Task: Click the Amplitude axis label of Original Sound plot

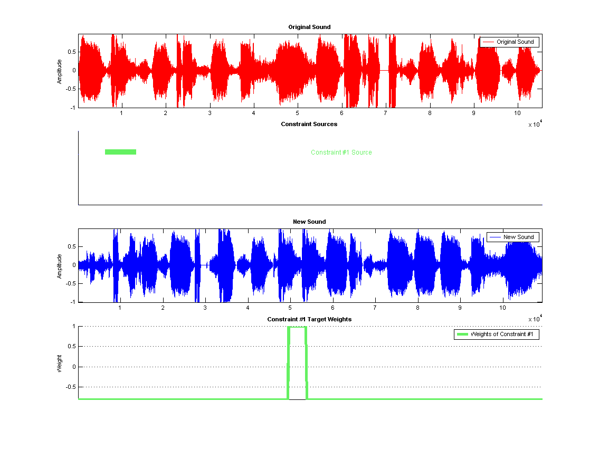Action: tap(60, 71)
